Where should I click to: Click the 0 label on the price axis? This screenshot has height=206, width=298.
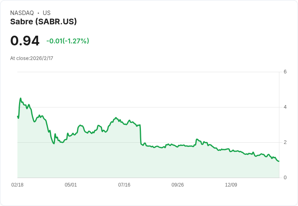[x=285, y=178]
